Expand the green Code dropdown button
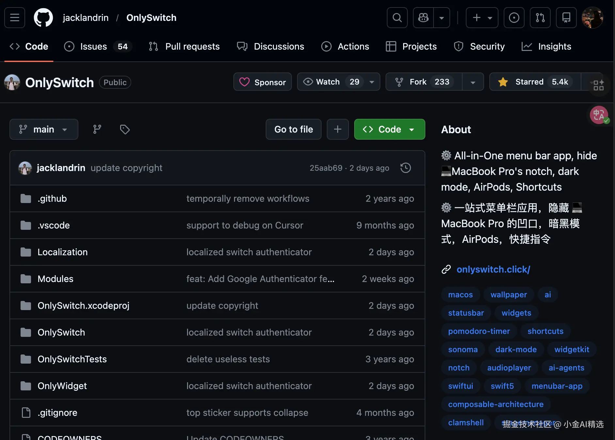The width and height of the screenshot is (615, 440). click(x=389, y=129)
